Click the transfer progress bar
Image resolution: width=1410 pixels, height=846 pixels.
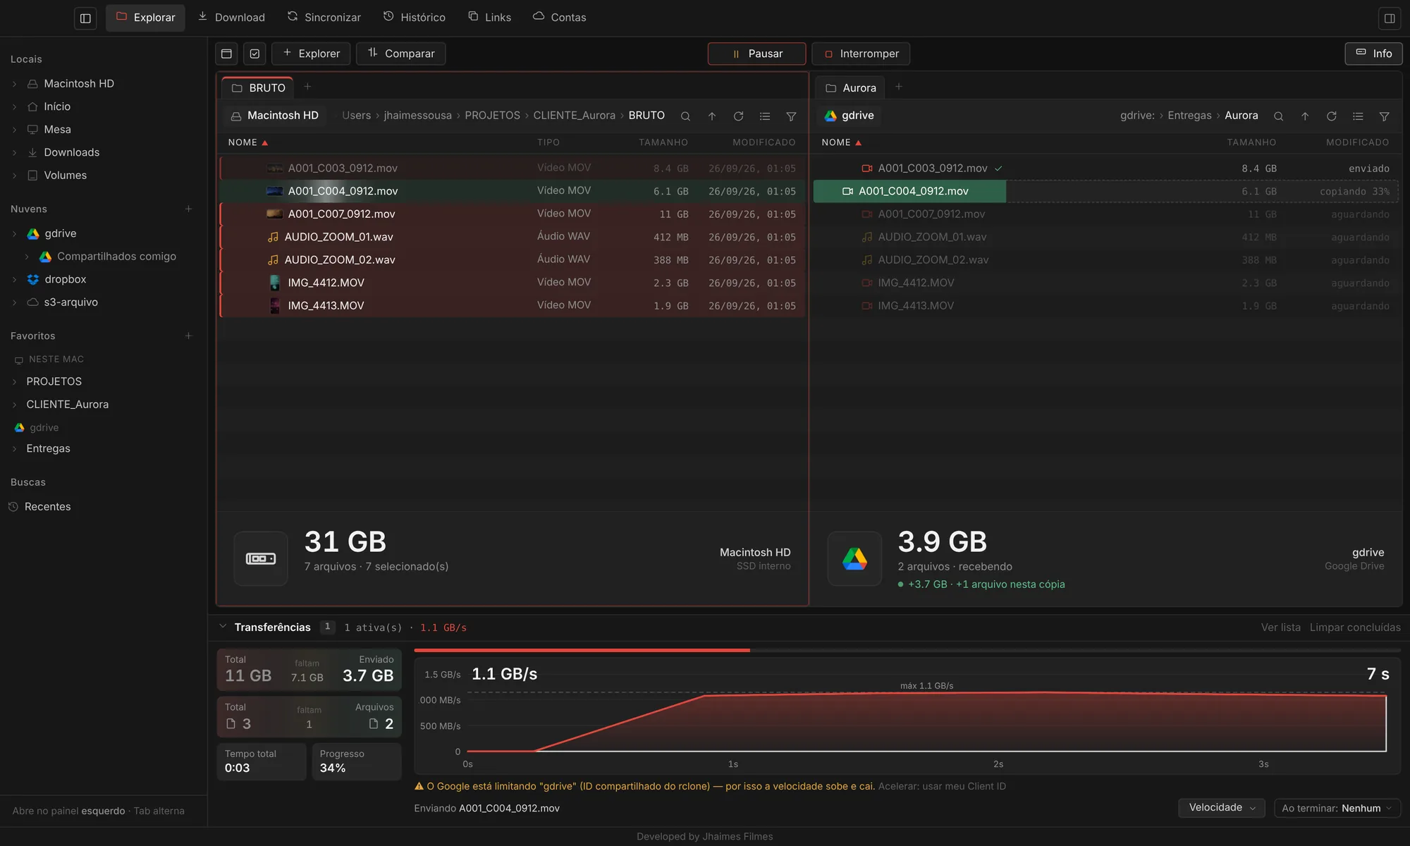coord(907,650)
